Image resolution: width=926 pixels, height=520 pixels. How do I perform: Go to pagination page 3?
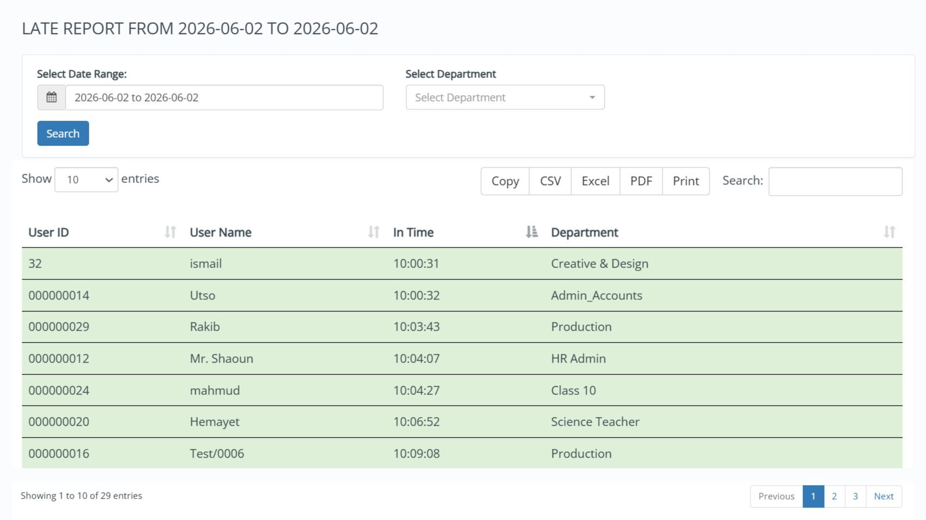[855, 496]
